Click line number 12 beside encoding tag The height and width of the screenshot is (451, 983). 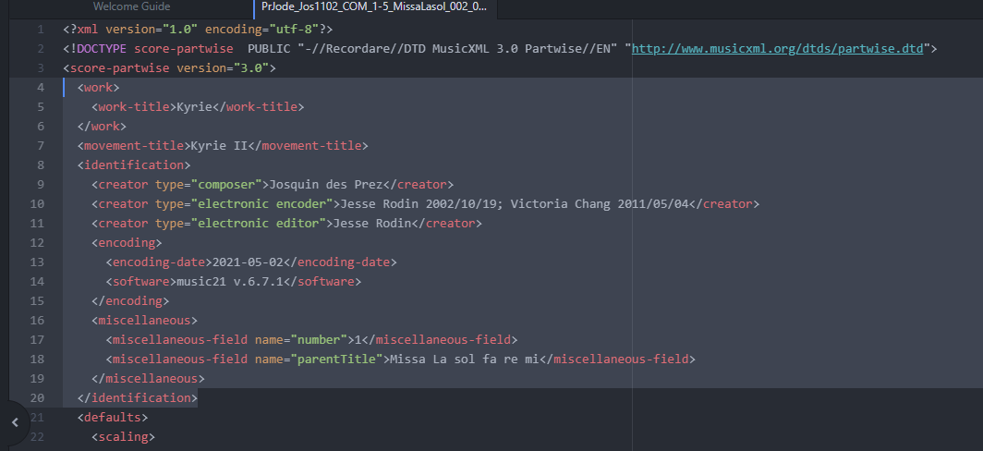[37, 242]
